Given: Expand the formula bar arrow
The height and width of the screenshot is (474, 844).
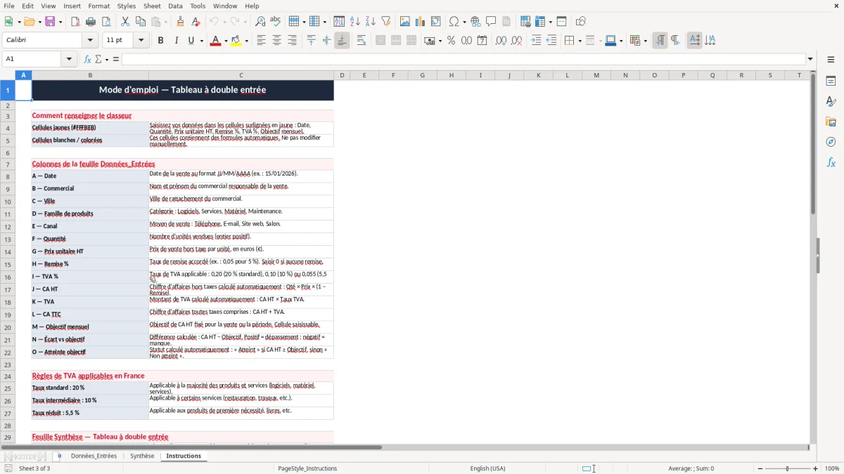Looking at the screenshot, I should 810,59.
